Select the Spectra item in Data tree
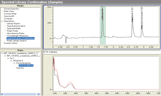161x96 pixels. [20, 68]
